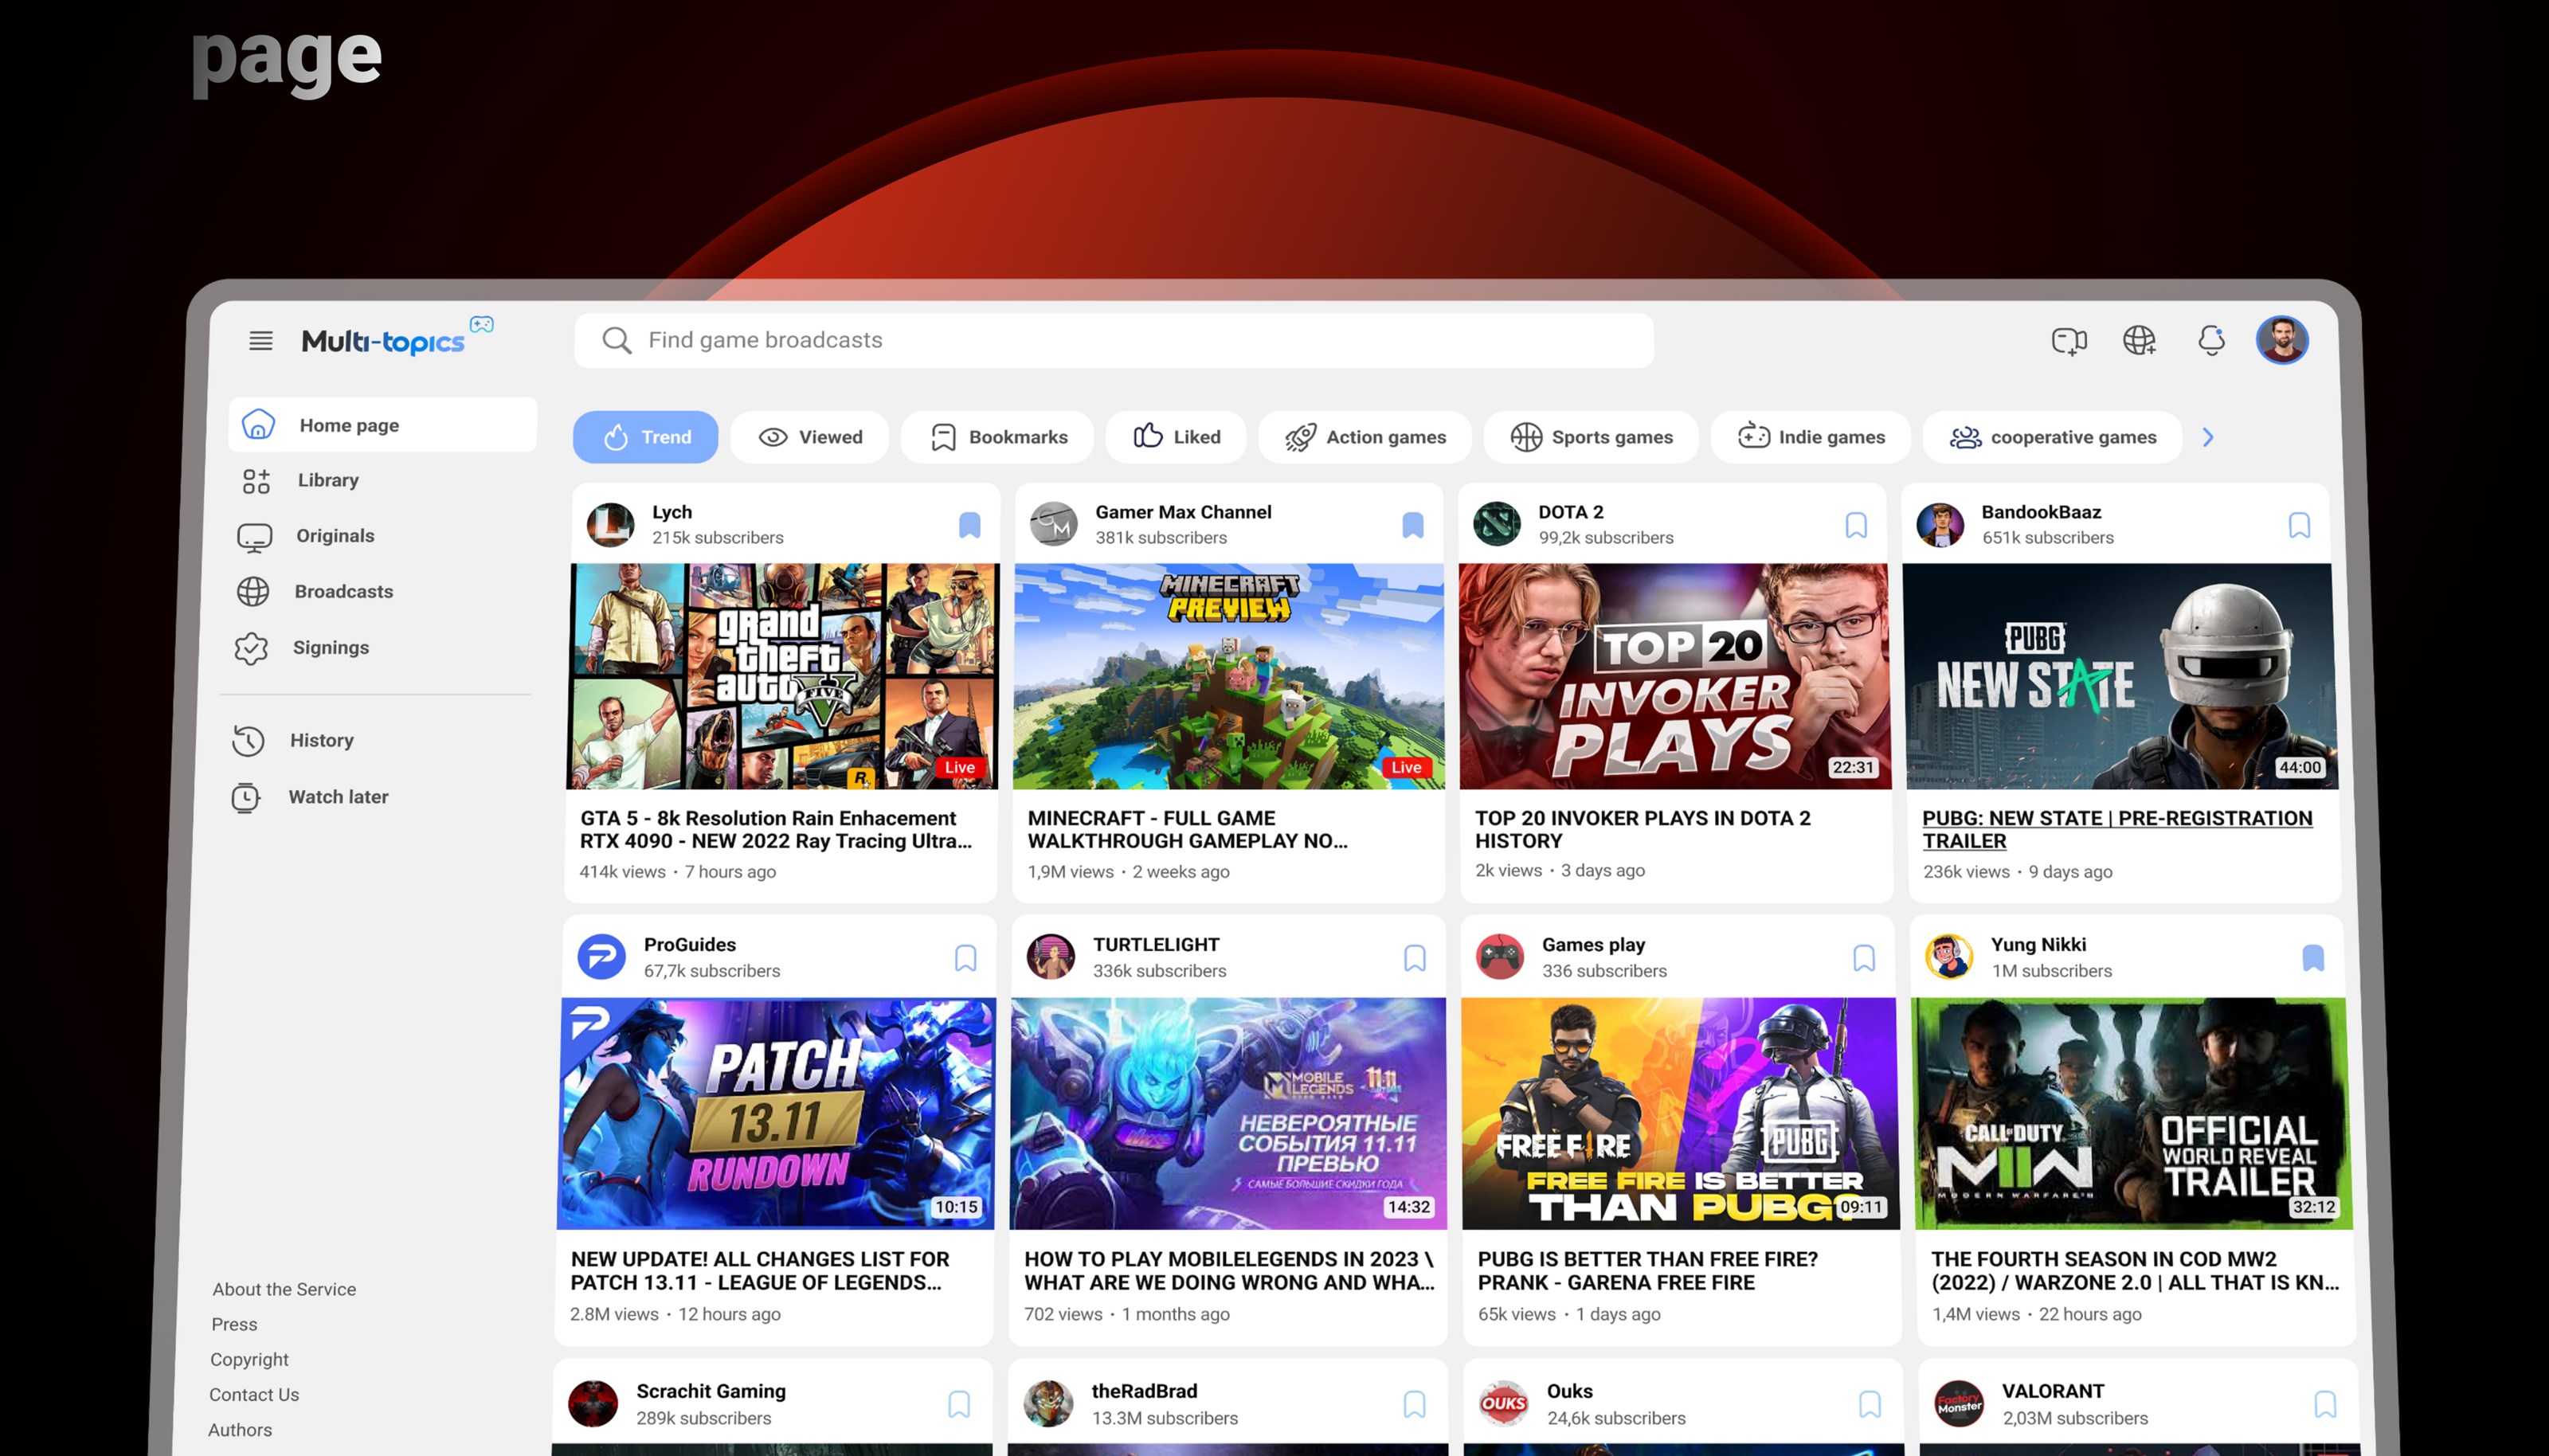Click the add broadcast screen icon
The image size is (2549, 1456).
click(x=2068, y=341)
